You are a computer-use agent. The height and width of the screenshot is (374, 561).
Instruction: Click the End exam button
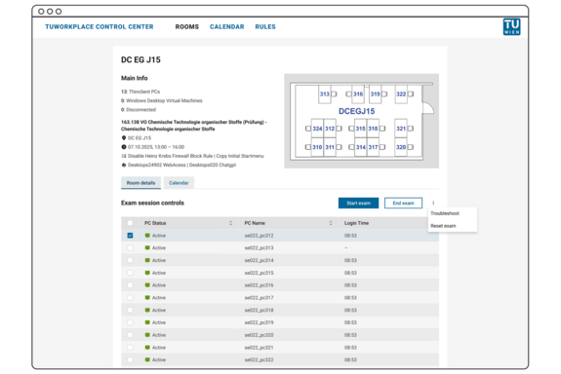click(x=403, y=203)
